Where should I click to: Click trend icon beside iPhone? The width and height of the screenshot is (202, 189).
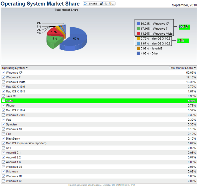[3, 106]
